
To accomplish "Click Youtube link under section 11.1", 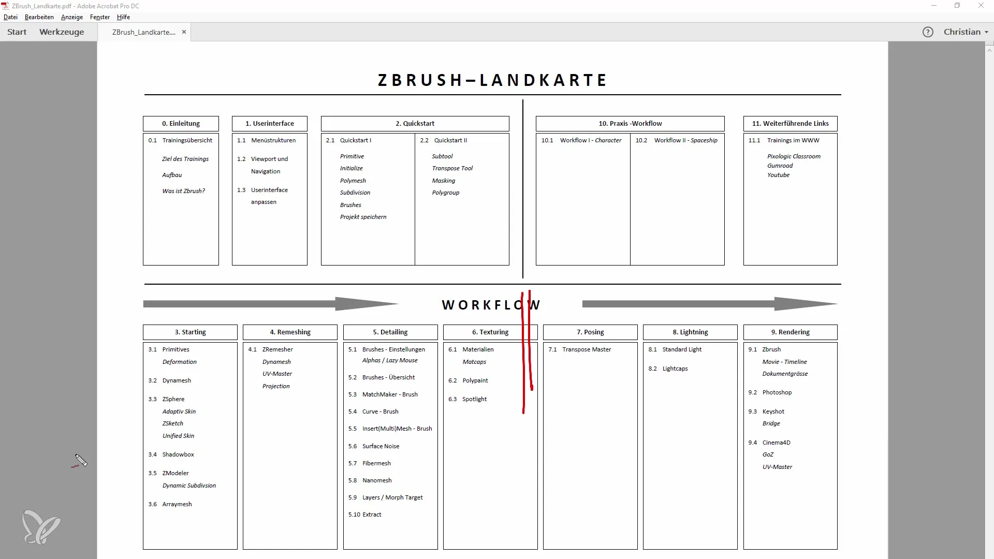I will [x=778, y=175].
